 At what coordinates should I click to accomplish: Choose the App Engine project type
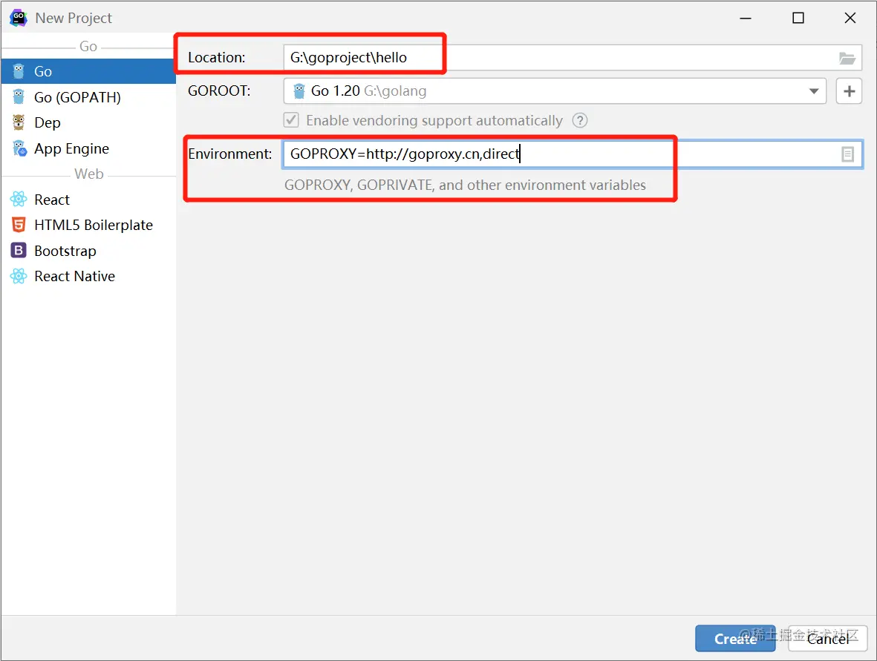click(88, 148)
